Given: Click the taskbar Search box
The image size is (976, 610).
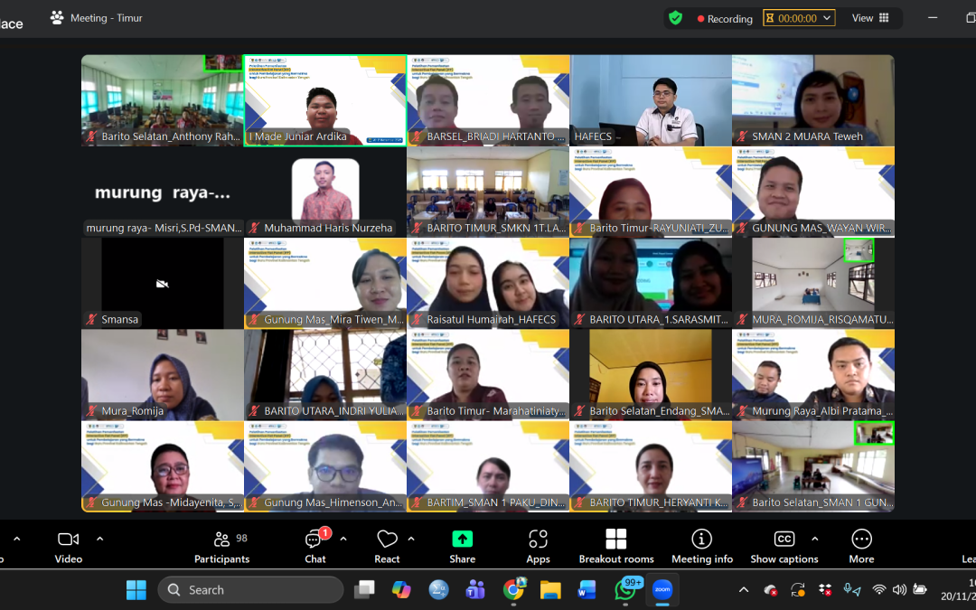Looking at the screenshot, I should tap(251, 589).
